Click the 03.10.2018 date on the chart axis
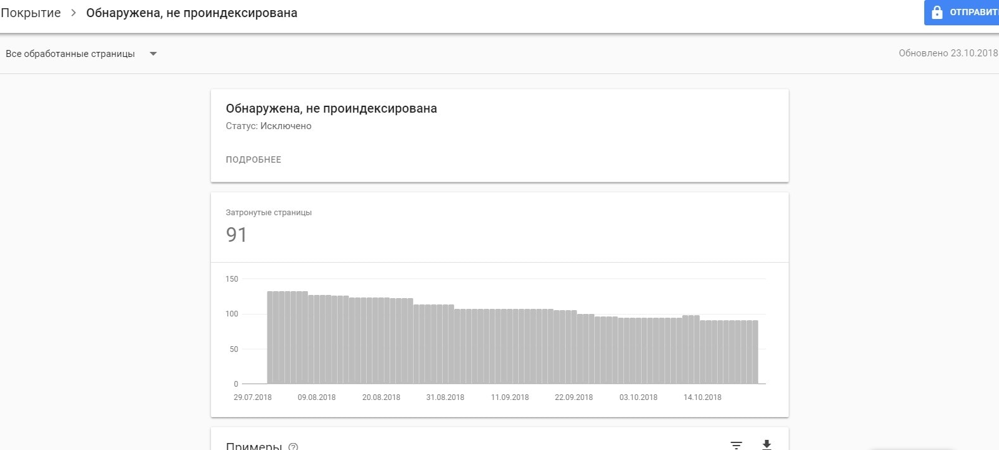Viewport: 999px width, 450px height. 639,397
